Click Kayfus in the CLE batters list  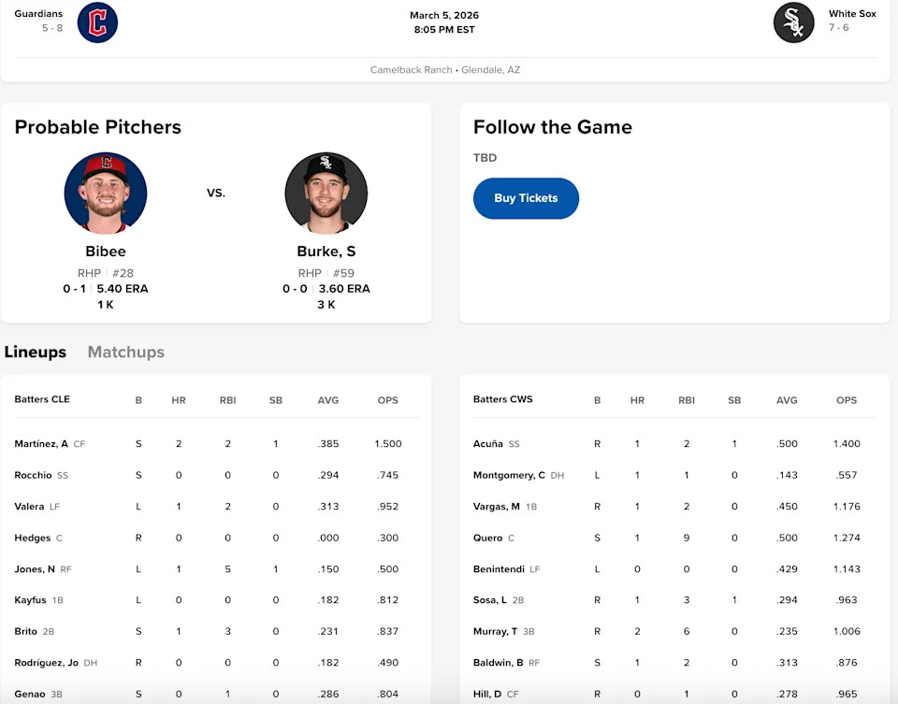[x=31, y=600]
